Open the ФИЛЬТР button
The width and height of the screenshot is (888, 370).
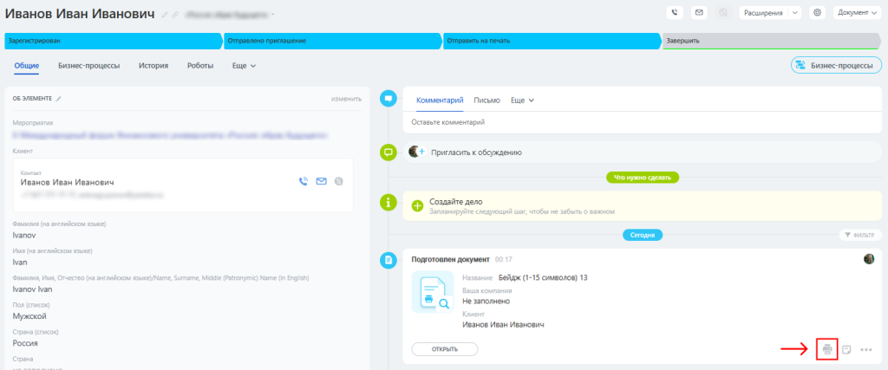[x=859, y=235]
